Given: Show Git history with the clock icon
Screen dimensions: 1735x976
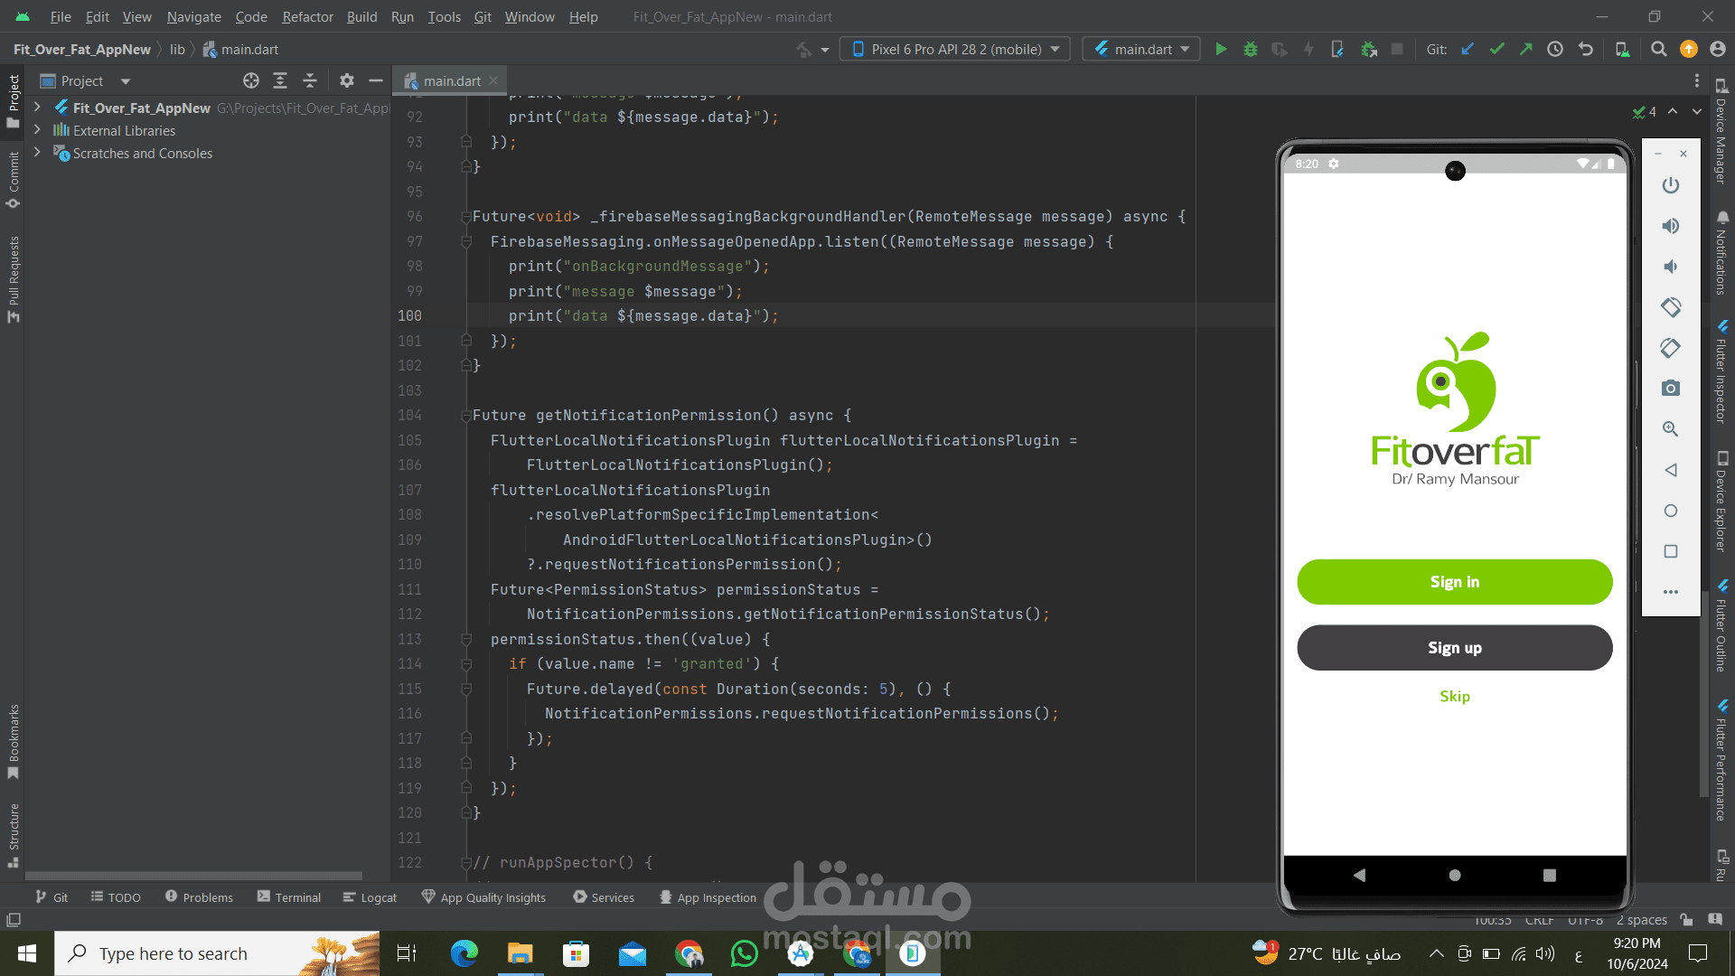Looking at the screenshot, I should point(1555,50).
